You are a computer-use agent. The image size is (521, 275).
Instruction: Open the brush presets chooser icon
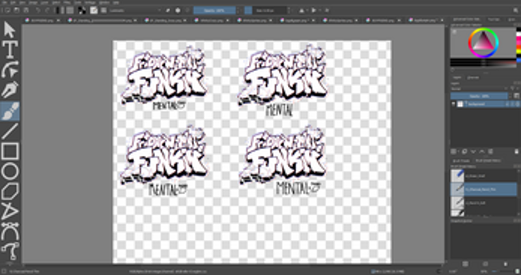pos(104,10)
